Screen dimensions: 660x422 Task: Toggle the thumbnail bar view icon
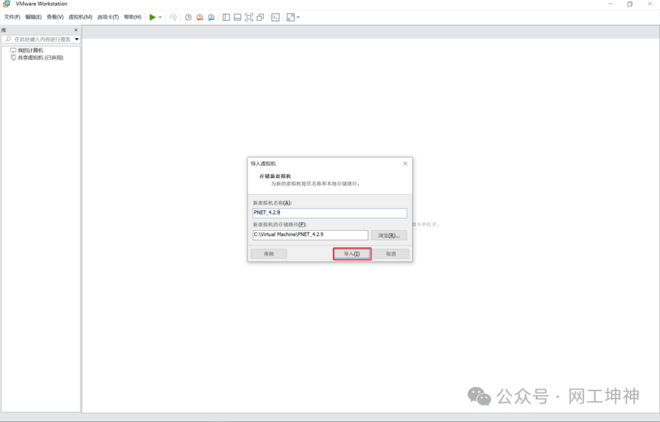tap(238, 17)
